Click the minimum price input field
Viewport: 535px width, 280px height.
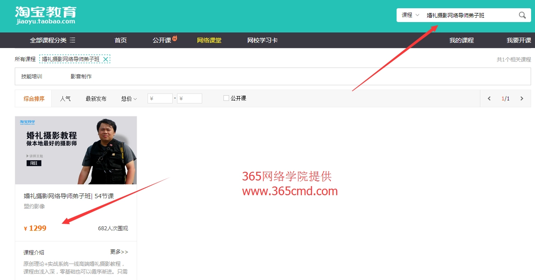pos(160,98)
